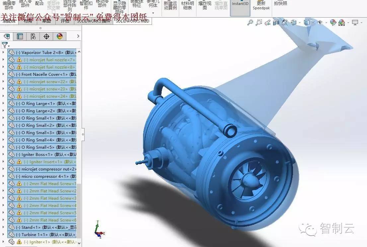The height and width of the screenshot is (247, 367).
Task: Switch to the 布局 tab
Action: [28, 21]
